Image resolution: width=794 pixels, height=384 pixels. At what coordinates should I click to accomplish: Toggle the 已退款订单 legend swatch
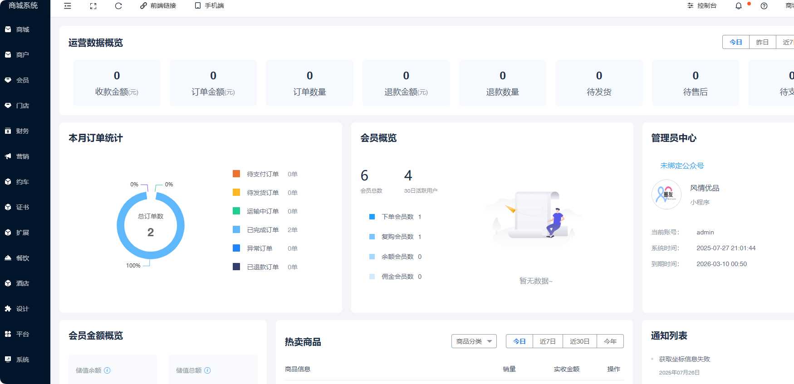pos(236,267)
